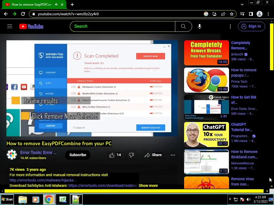
Task: Open How to Remove Binkiland.com video
Action: tap(244, 154)
